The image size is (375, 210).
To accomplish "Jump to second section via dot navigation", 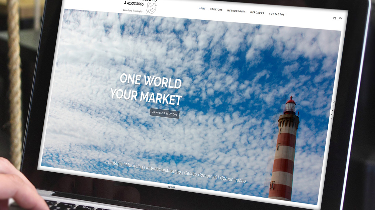I will pyautogui.click(x=333, y=106).
